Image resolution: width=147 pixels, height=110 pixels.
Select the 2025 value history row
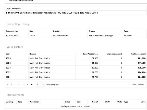coord(76,58)
